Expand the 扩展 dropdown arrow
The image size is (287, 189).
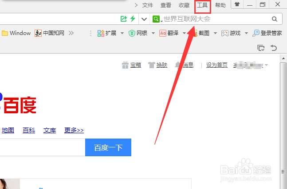pos(122,33)
